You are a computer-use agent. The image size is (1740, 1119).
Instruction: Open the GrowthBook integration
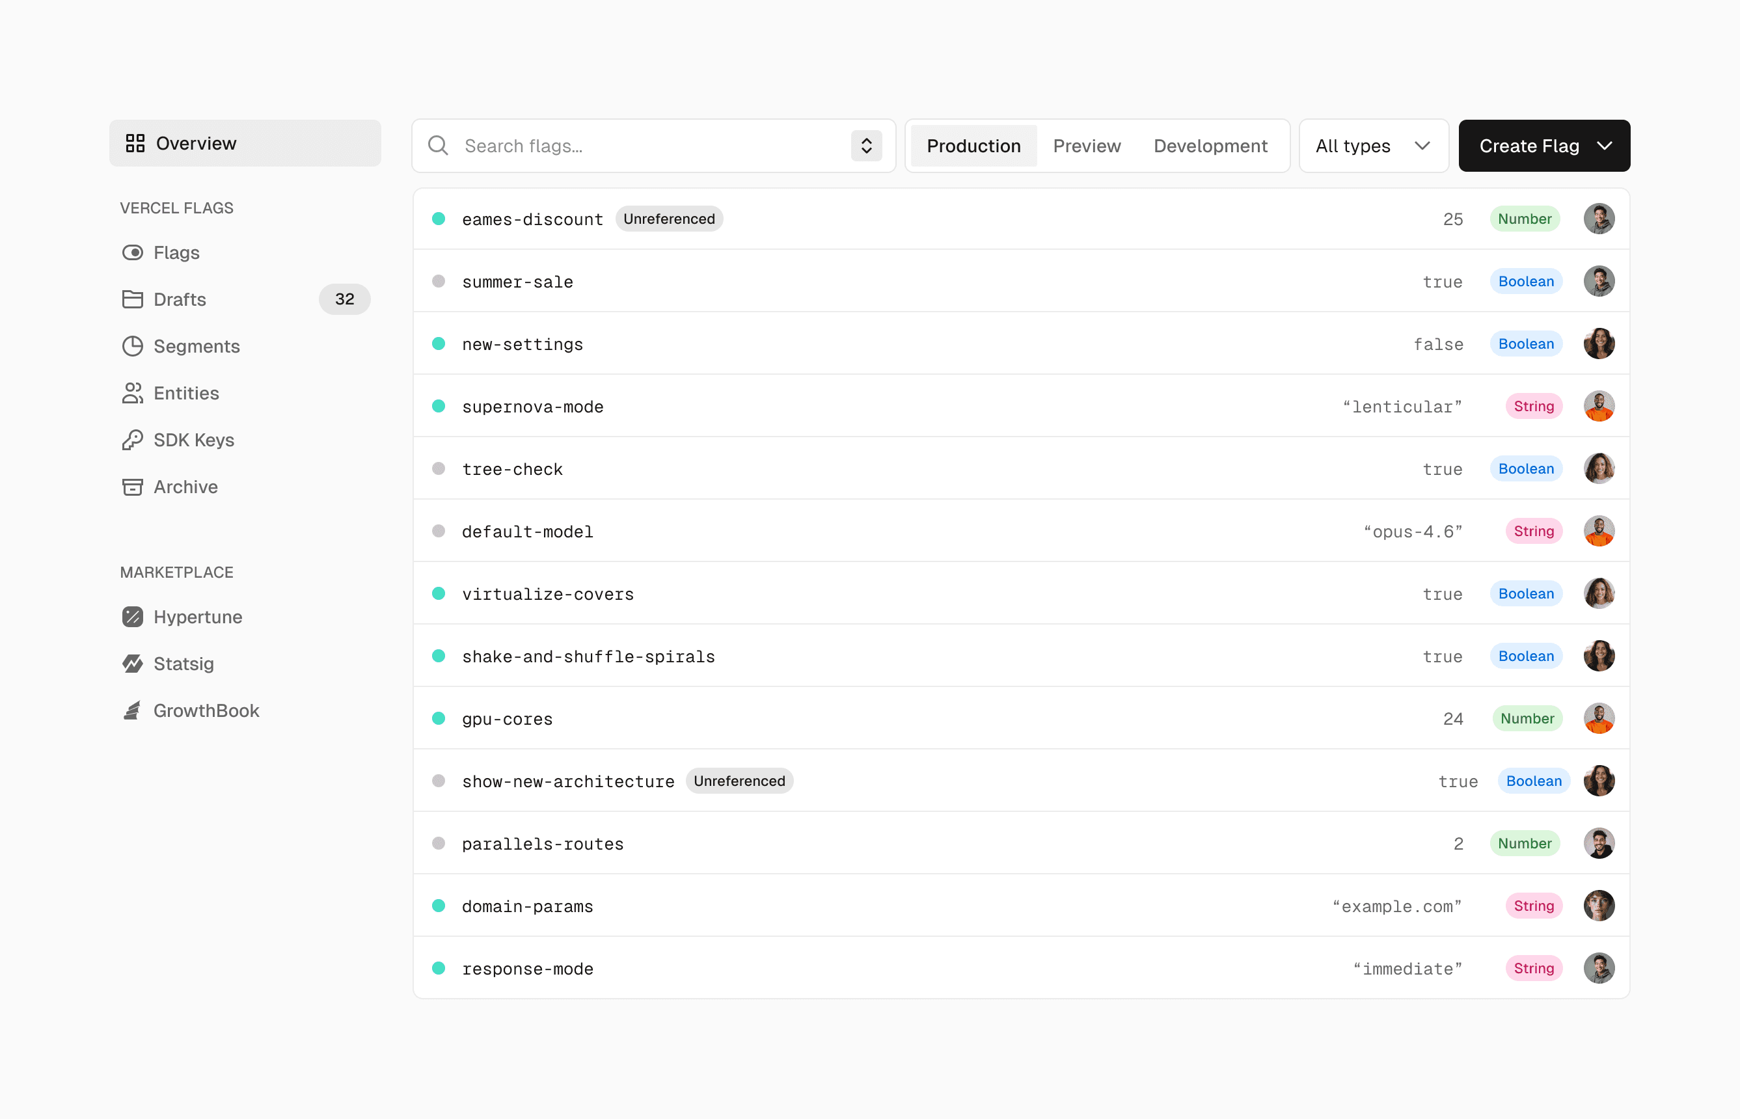tap(206, 710)
